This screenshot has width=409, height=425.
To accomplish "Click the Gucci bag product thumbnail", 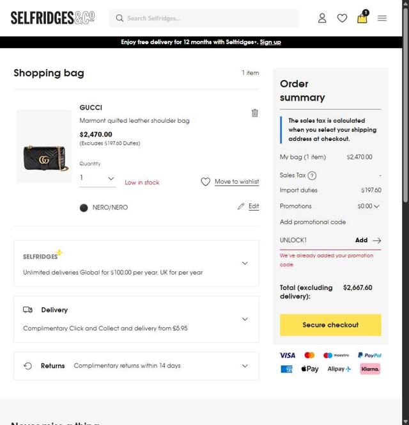I will (44, 147).
